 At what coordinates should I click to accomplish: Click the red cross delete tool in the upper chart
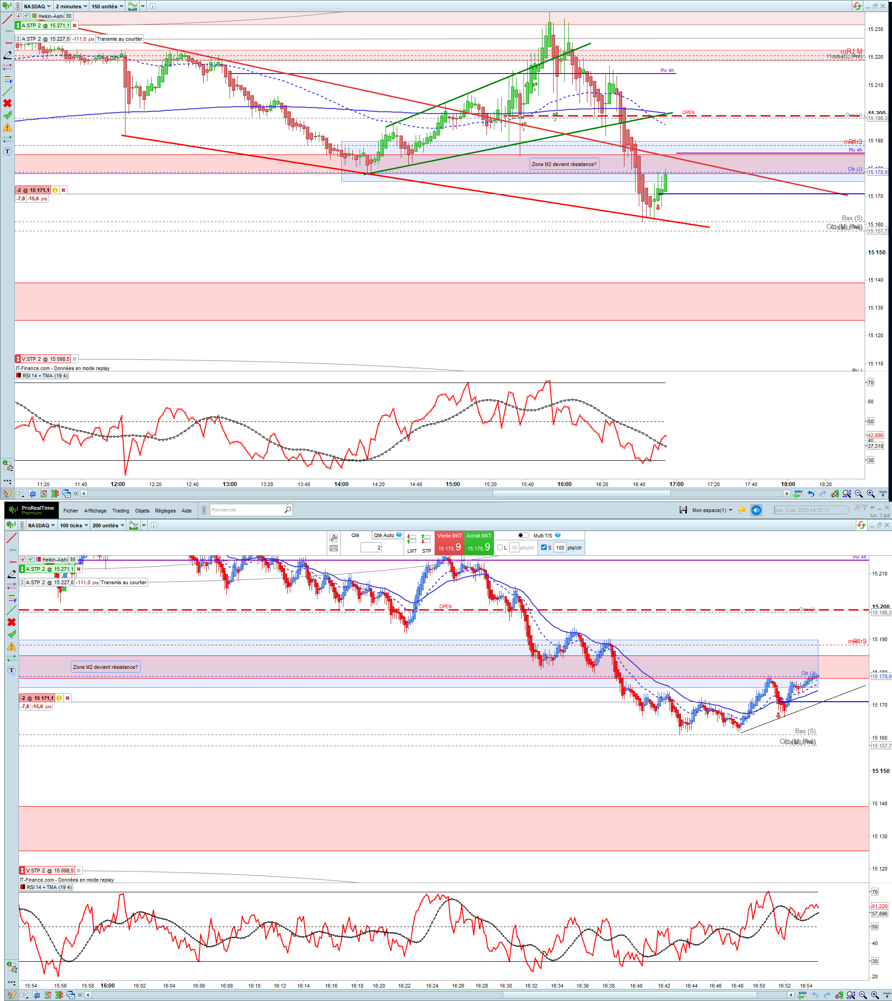coord(7,103)
